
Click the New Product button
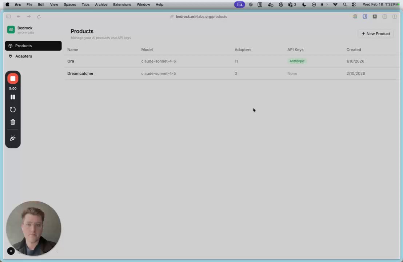375,34
